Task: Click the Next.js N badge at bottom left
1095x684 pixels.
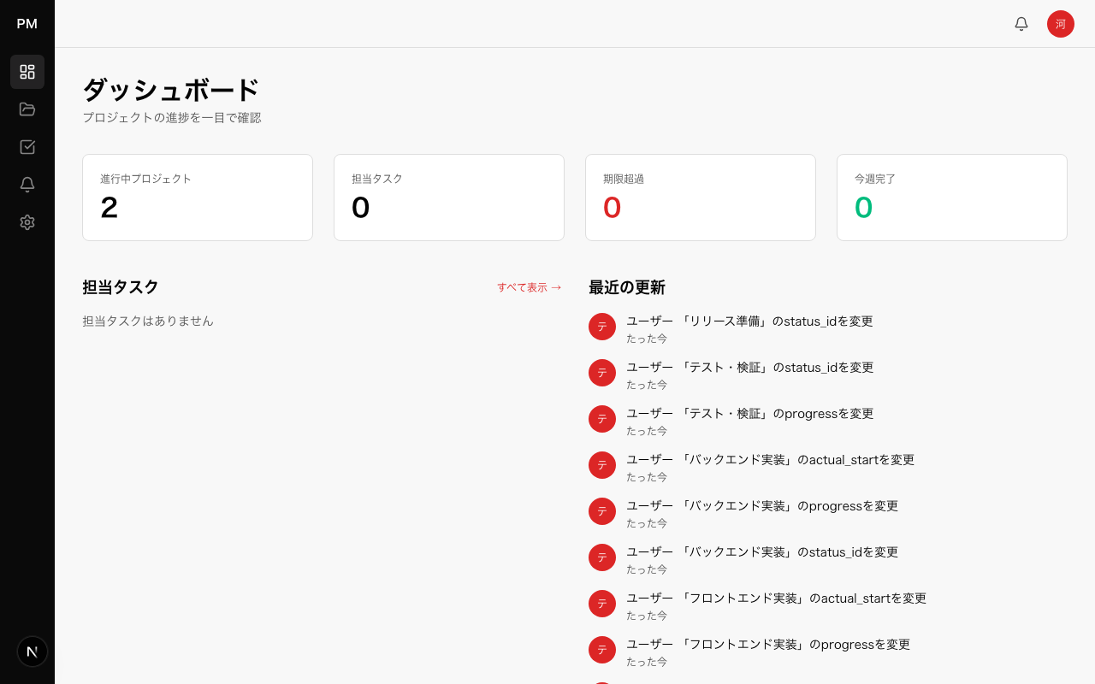Action: 33,652
